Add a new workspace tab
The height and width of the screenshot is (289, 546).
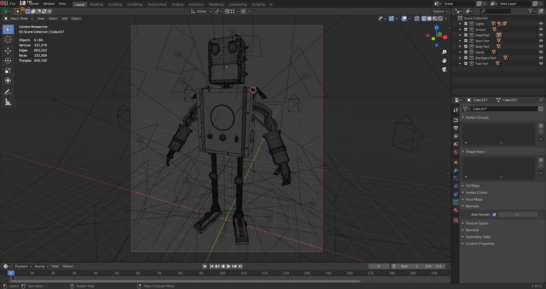[x=271, y=5]
